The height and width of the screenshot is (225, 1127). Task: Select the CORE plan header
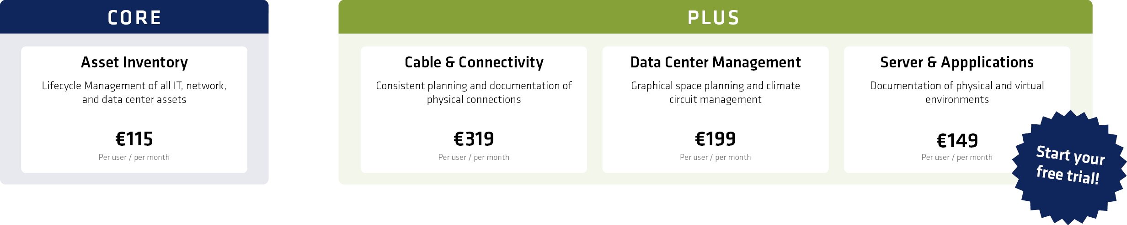click(x=134, y=17)
